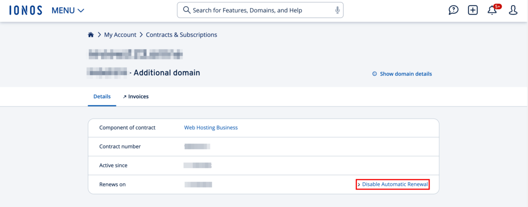Click the Renews on label
This screenshot has height=207, width=528.
point(112,184)
